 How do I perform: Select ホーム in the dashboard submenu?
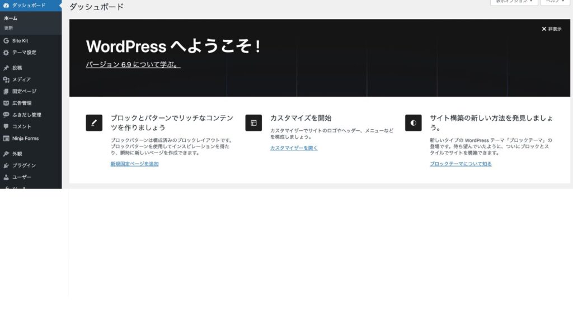[x=11, y=18]
